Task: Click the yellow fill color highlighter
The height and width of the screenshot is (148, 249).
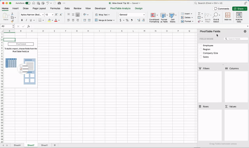Action: pos(49,20)
